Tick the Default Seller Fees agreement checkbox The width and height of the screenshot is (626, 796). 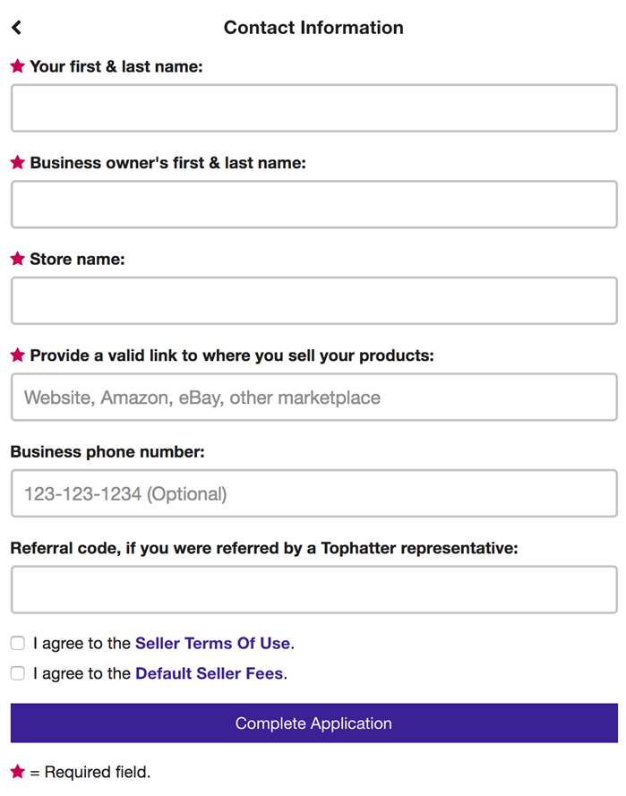click(x=18, y=673)
